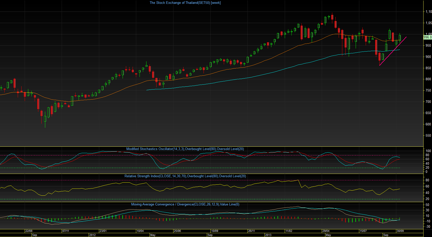Click the 29/04 date label
The width and height of the screenshot is (432, 237).
click(326, 231)
